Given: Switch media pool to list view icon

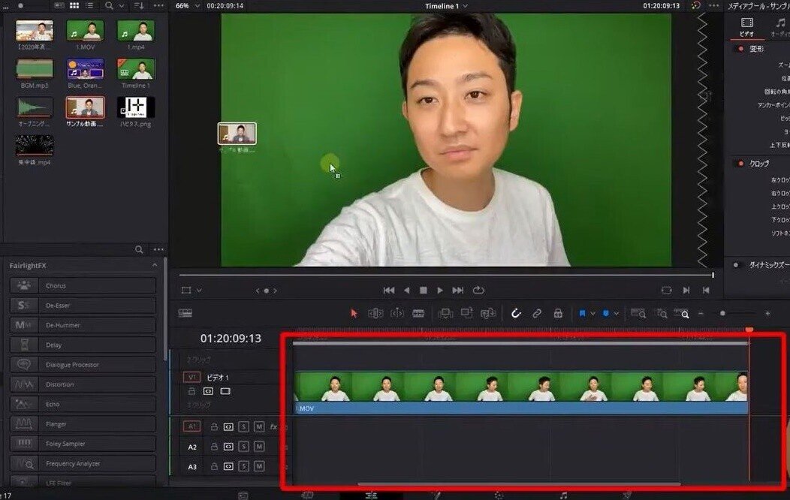Looking at the screenshot, I should click(x=89, y=6).
